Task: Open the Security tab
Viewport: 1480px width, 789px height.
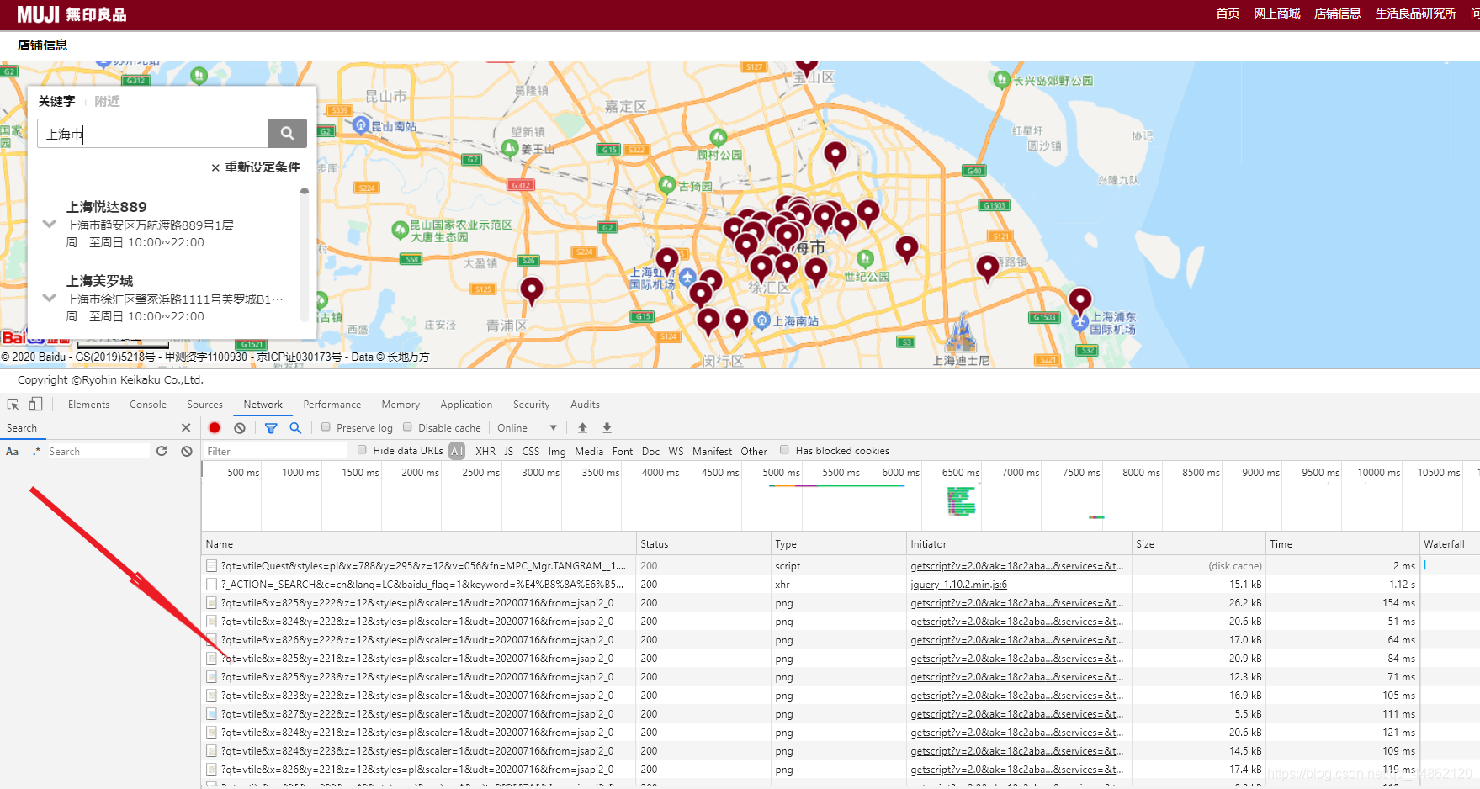Action: point(532,405)
